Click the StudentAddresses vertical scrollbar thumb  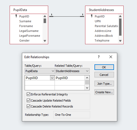coord(120,27)
